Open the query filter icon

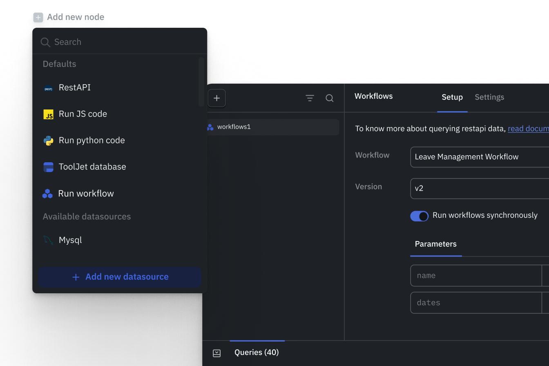[310, 98]
